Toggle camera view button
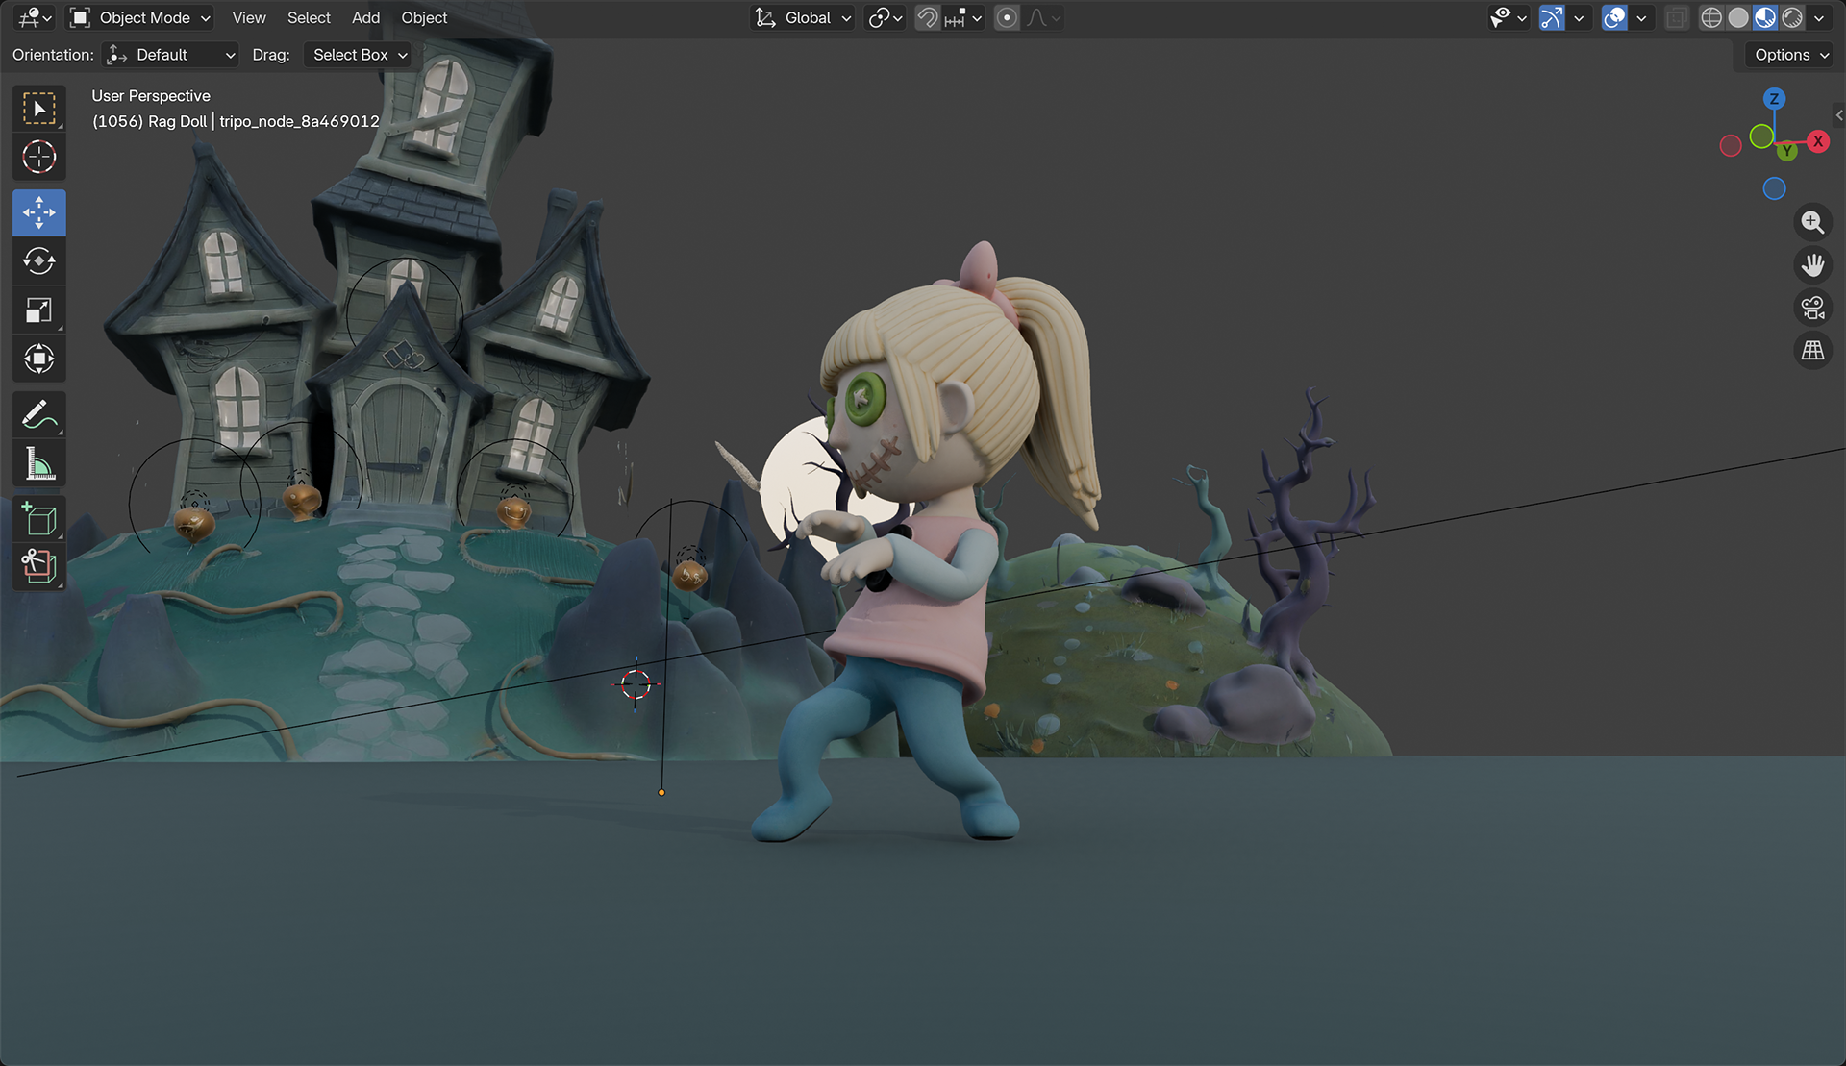This screenshot has width=1846, height=1066. tap(1812, 308)
